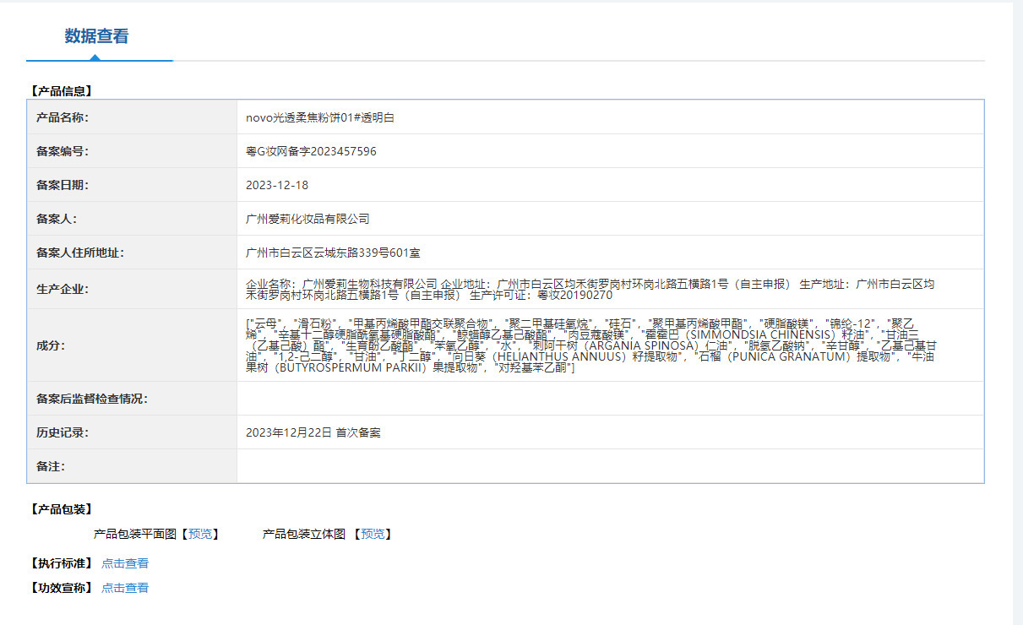Click the 备案日期 row label
This screenshot has width=1023, height=625.
tap(63, 185)
